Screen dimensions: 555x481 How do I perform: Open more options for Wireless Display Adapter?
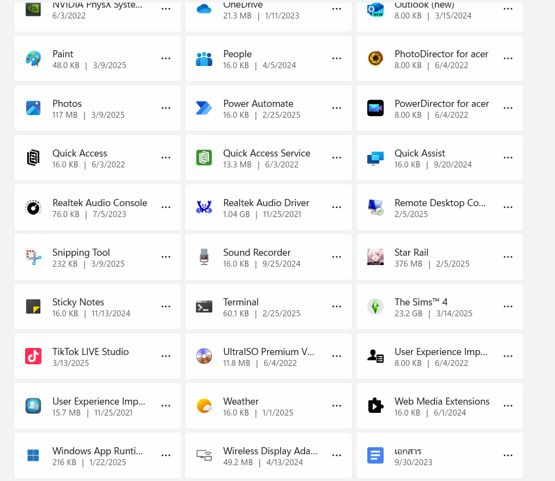337,455
